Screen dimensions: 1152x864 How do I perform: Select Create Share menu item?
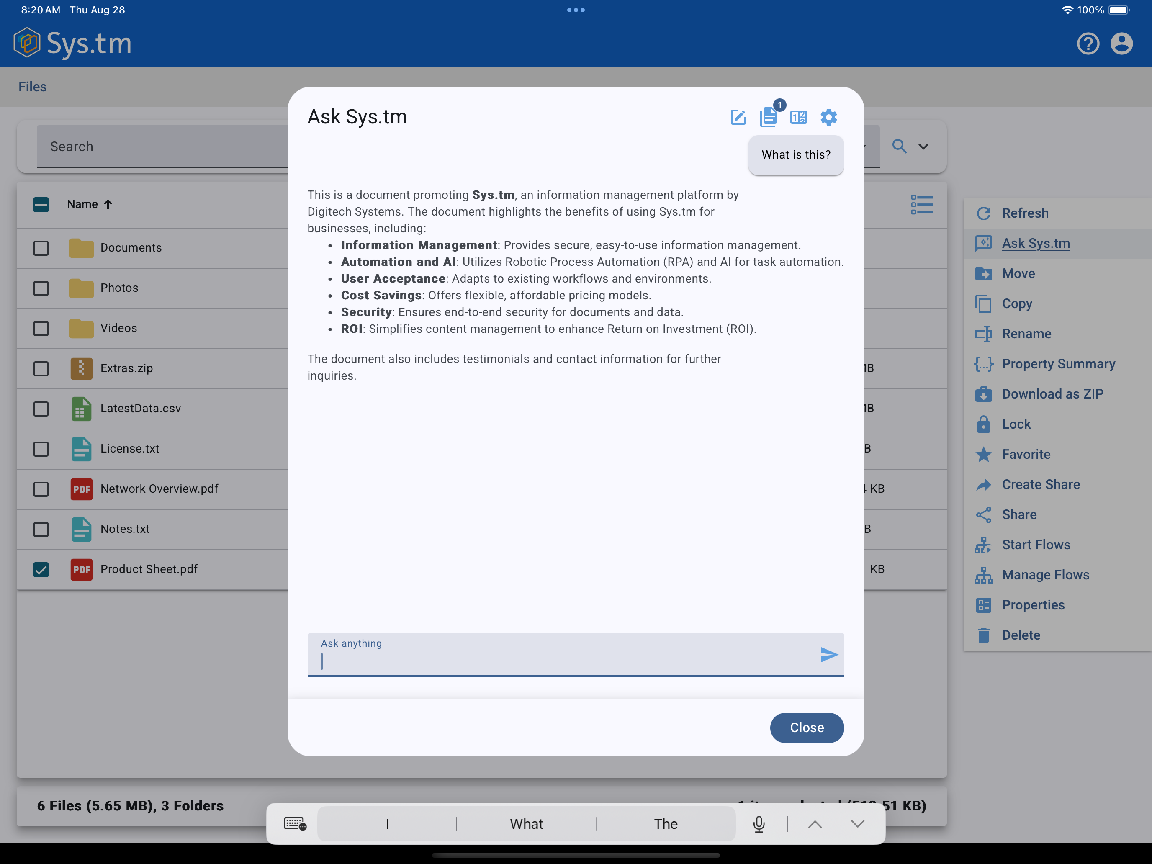[1058, 484]
